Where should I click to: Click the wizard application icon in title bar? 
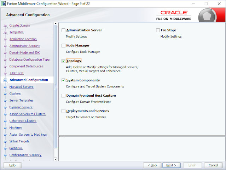click(3, 4)
